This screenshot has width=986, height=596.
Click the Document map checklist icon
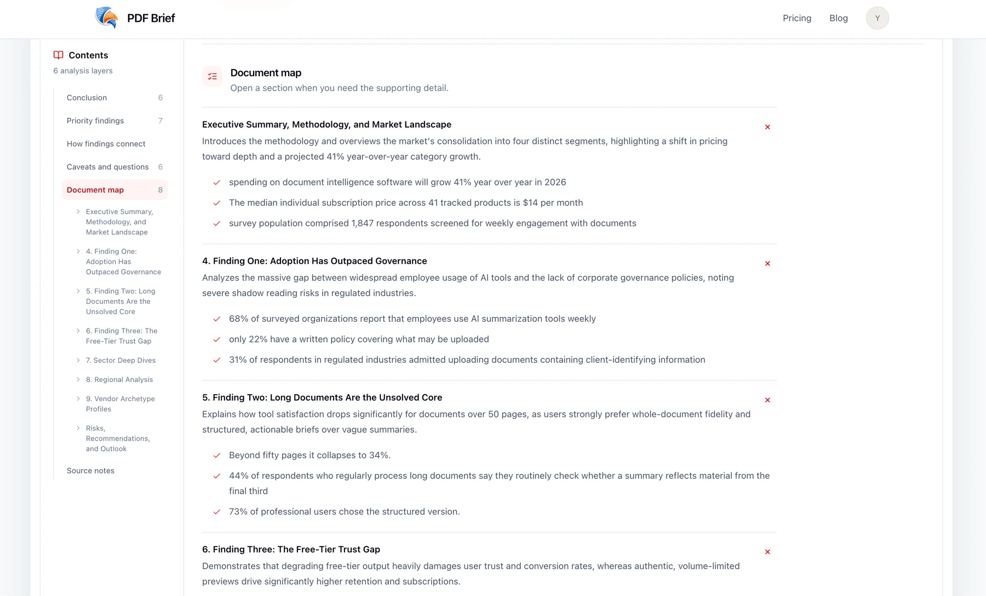(x=213, y=77)
